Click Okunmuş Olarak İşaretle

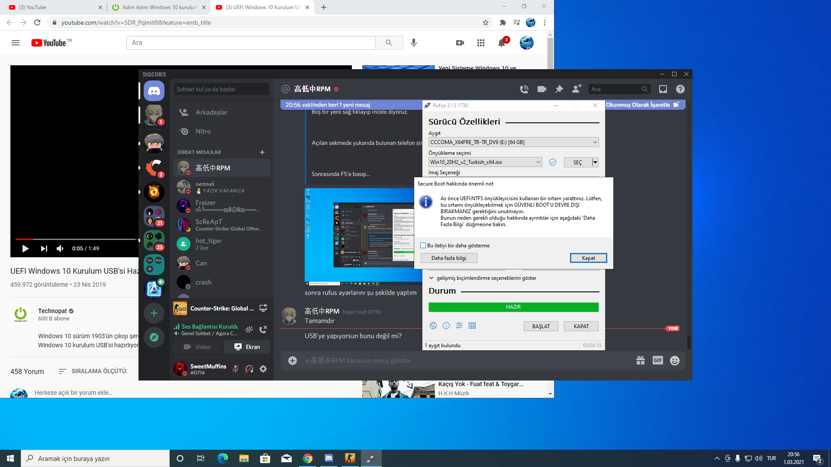click(643, 105)
